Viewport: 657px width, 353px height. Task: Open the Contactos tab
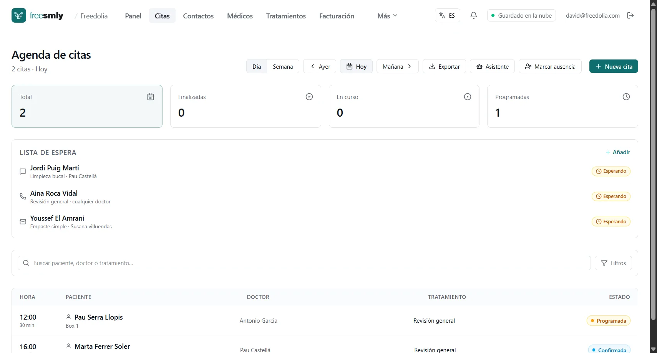(x=198, y=16)
